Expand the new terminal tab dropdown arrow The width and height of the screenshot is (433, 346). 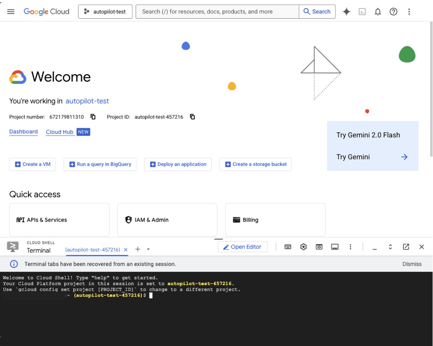pyautogui.click(x=148, y=249)
